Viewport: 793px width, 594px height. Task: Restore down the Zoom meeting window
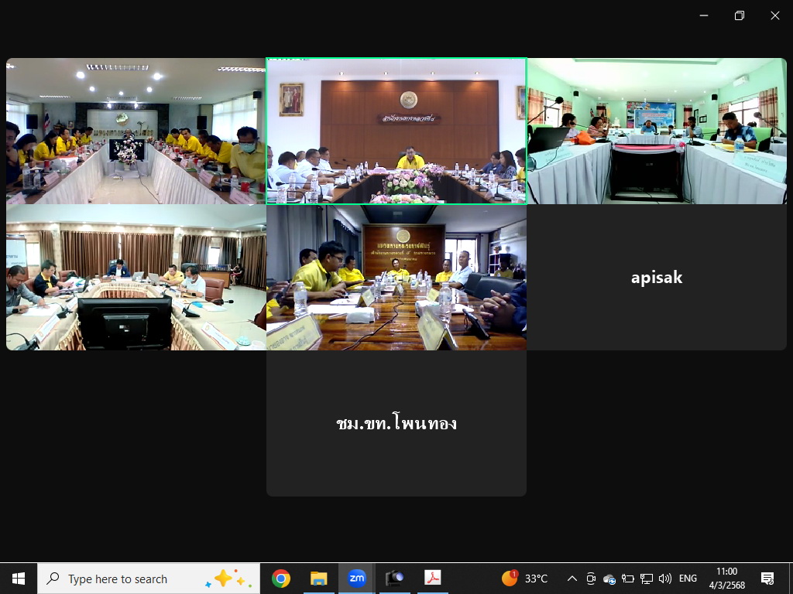(x=740, y=15)
